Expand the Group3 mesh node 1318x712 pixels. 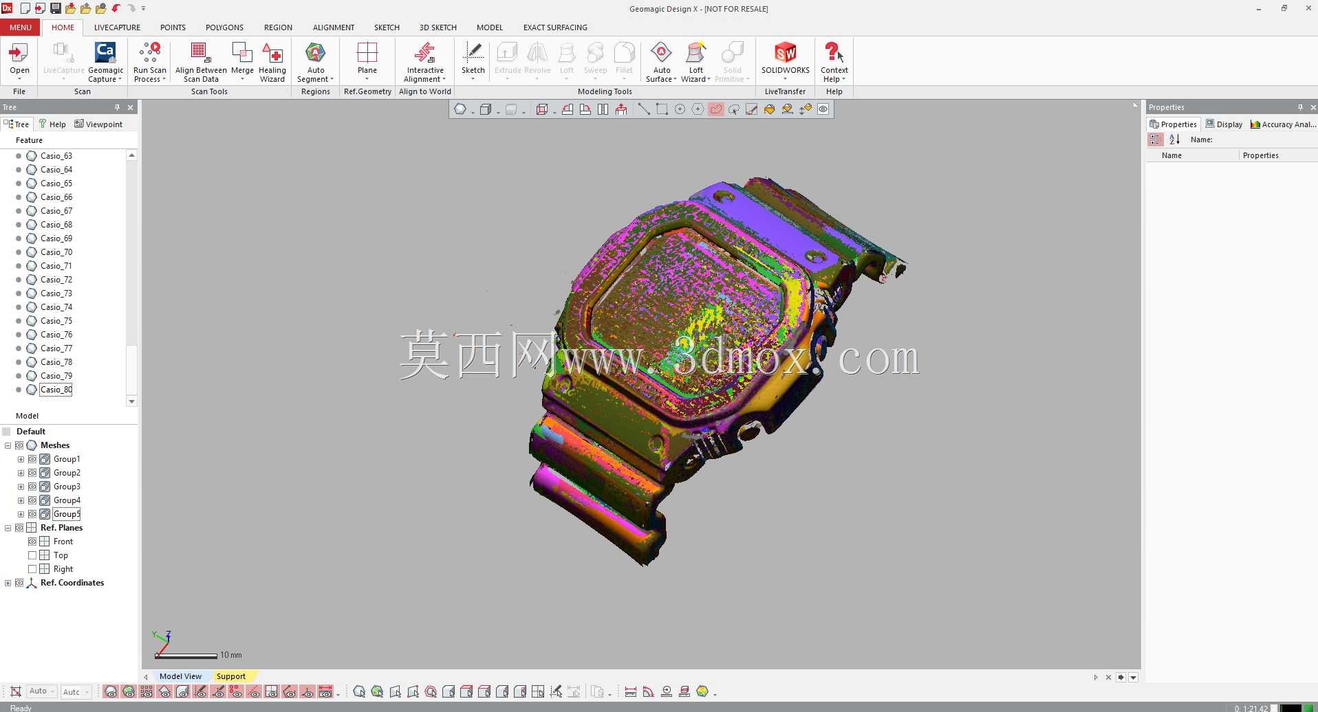click(21, 487)
